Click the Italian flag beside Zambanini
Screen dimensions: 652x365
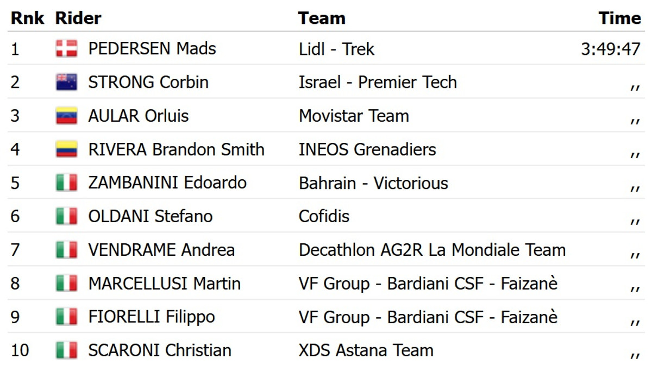[66, 183]
